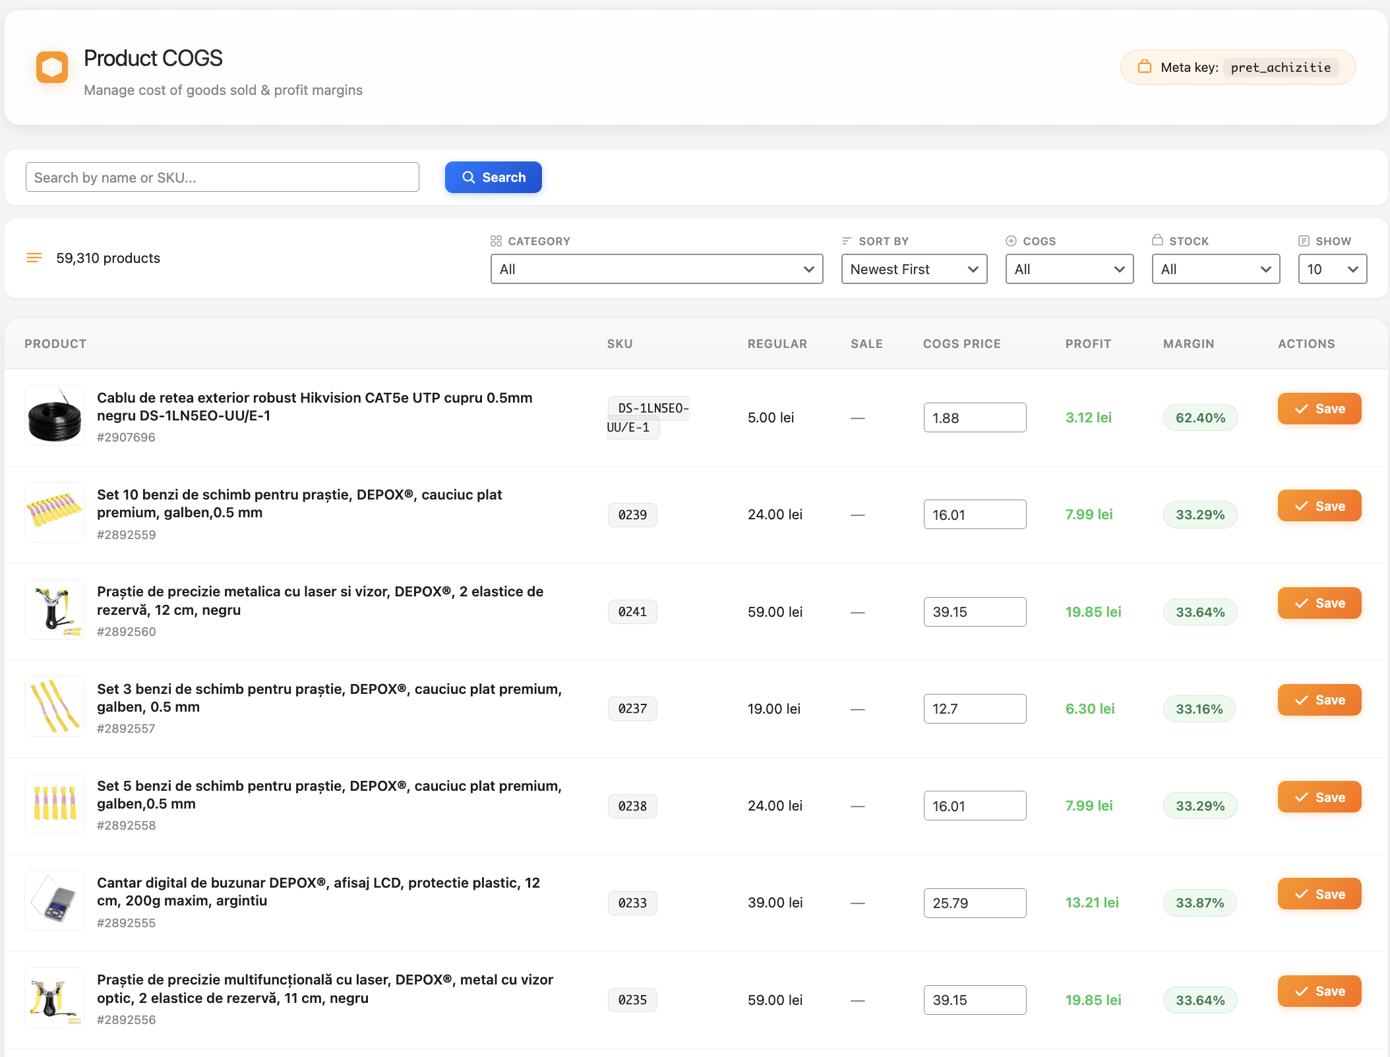Click the padlock icon beside STOCK label
The height and width of the screenshot is (1057, 1390).
[1158, 240]
